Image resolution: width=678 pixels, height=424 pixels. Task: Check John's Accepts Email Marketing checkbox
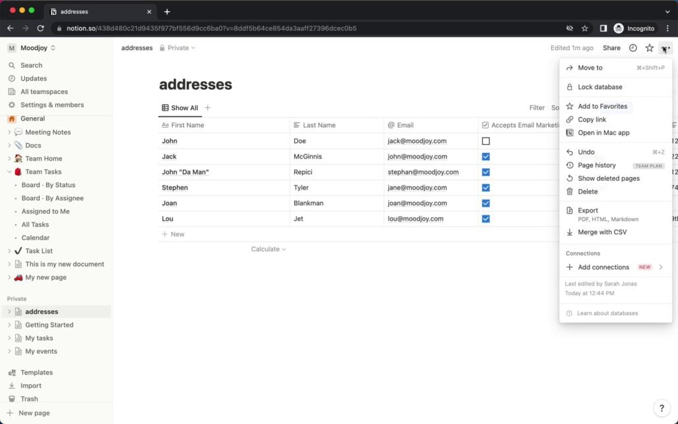click(x=486, y=141)
